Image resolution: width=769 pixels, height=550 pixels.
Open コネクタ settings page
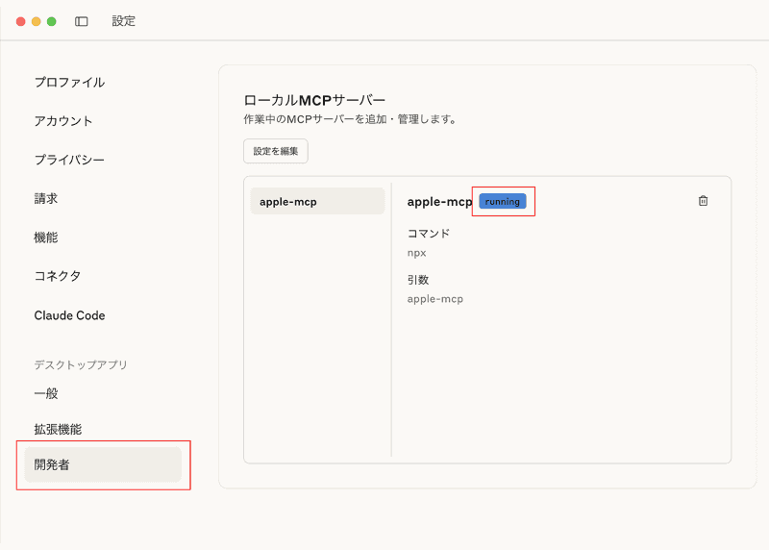tap(58, 276)
